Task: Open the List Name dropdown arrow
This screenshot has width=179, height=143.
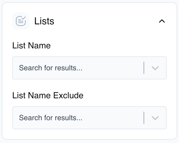Action: 155,68
